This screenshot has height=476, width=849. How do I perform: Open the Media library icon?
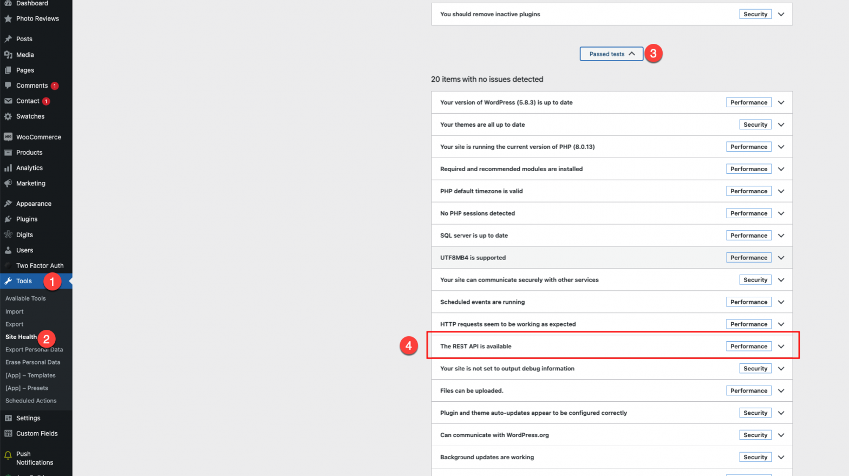[x=8, y=54]
